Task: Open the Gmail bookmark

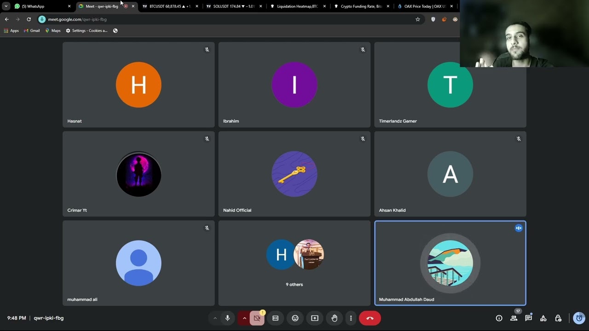Action: 31,31
